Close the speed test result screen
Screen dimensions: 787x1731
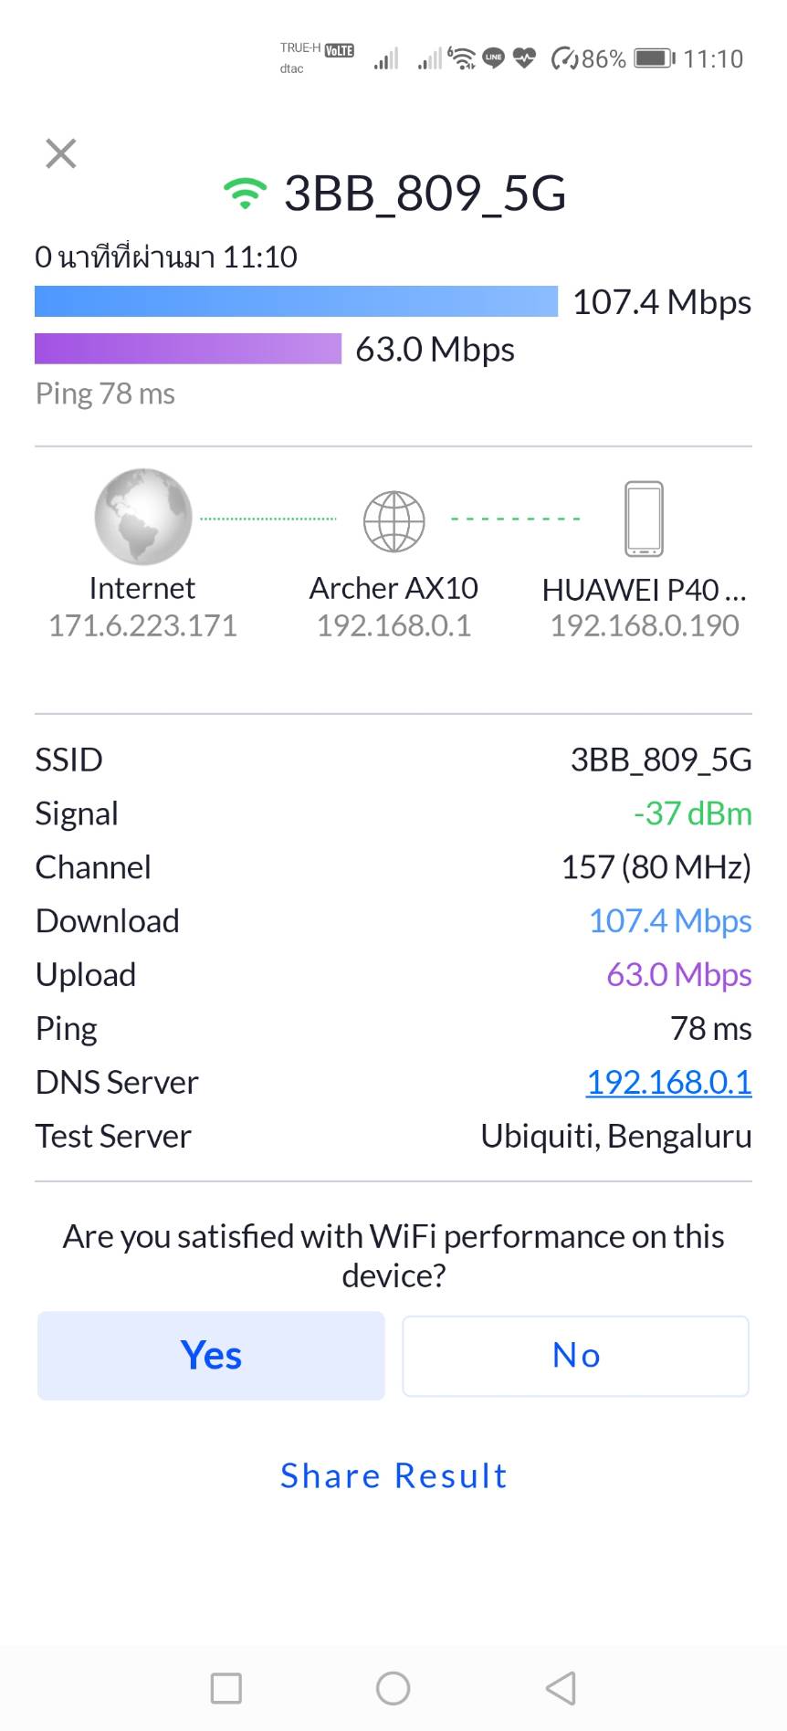click(x=61, y=153)
